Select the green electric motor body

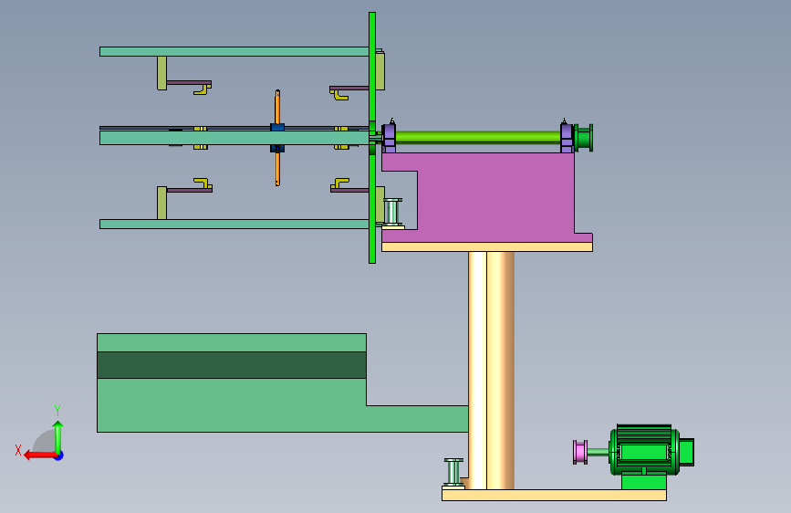644,450
